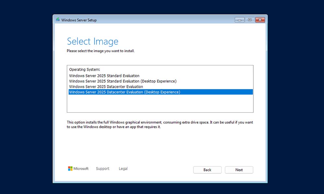Select Windows Server 2025 Standard Evaluation
Screen dimensions: 324x194
(104, 76)
